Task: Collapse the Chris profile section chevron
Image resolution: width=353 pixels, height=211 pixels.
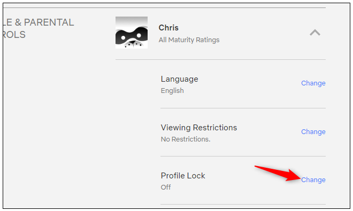Action: [314, 33]
